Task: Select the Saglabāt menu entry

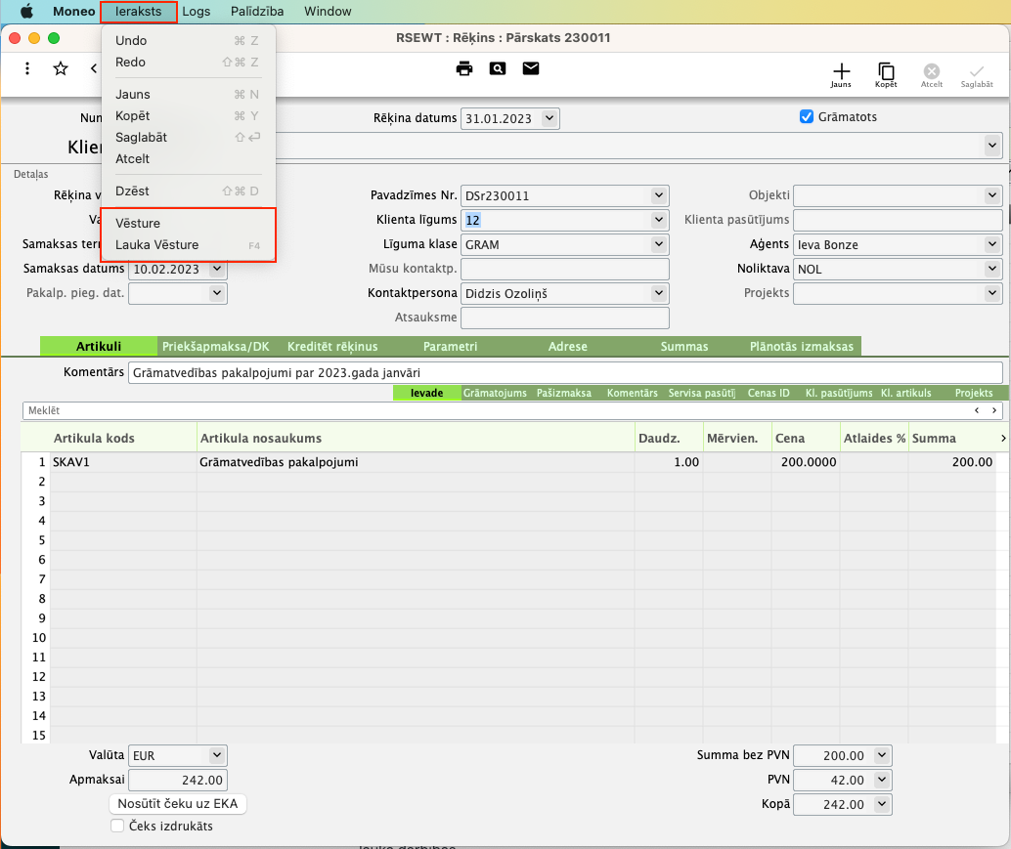Action: point(189,137)
